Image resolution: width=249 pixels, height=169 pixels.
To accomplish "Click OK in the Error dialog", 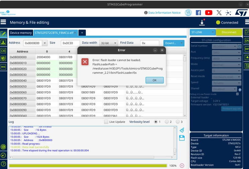I will [154, 80].
